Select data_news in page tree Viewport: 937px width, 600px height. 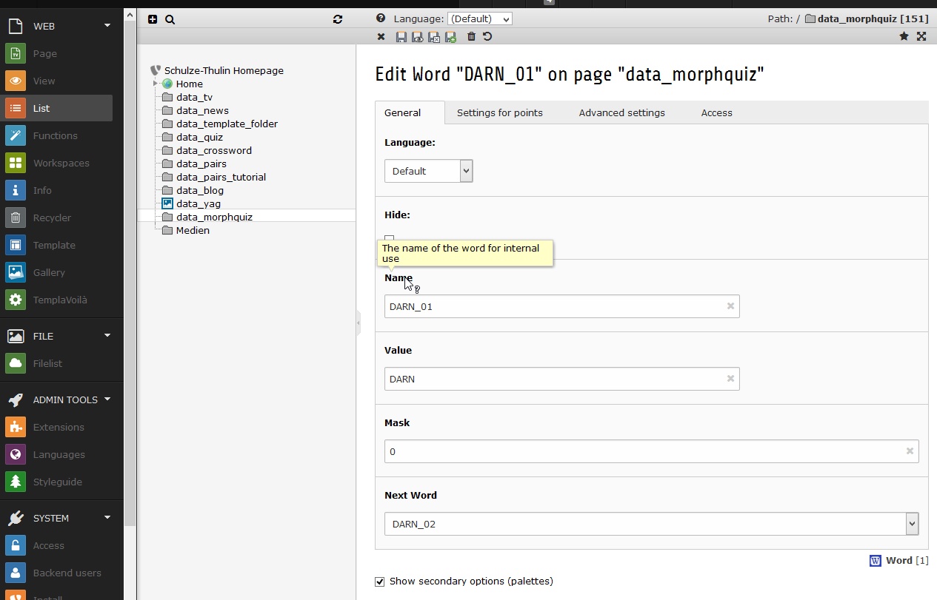pos(202,110)
